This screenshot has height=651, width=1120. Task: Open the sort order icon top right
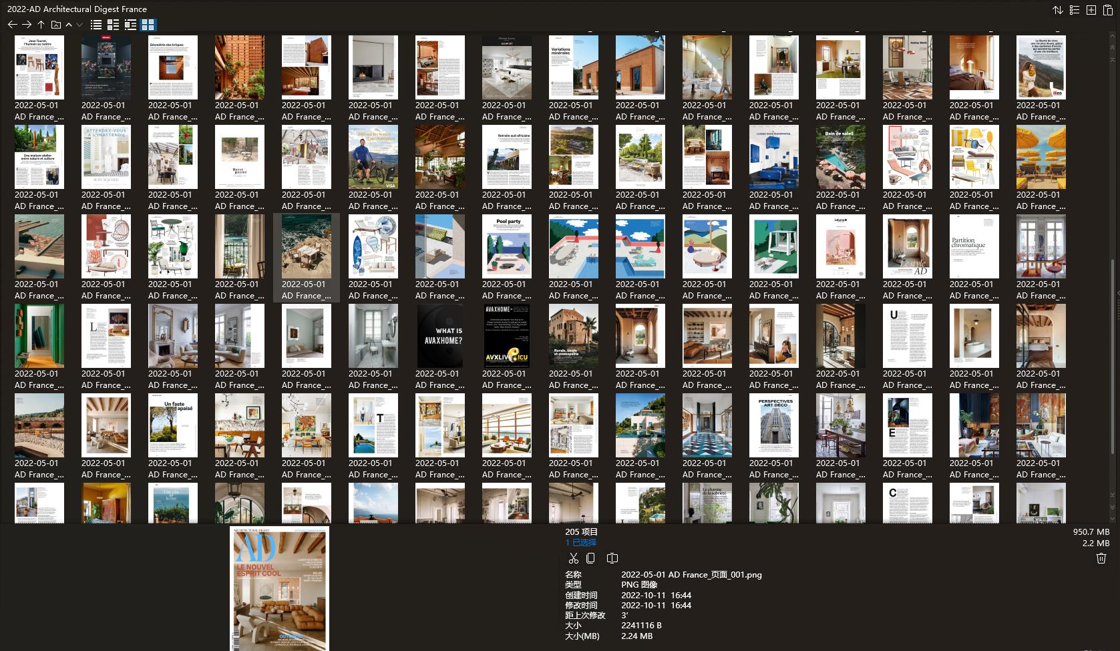tap(1057, 10)
